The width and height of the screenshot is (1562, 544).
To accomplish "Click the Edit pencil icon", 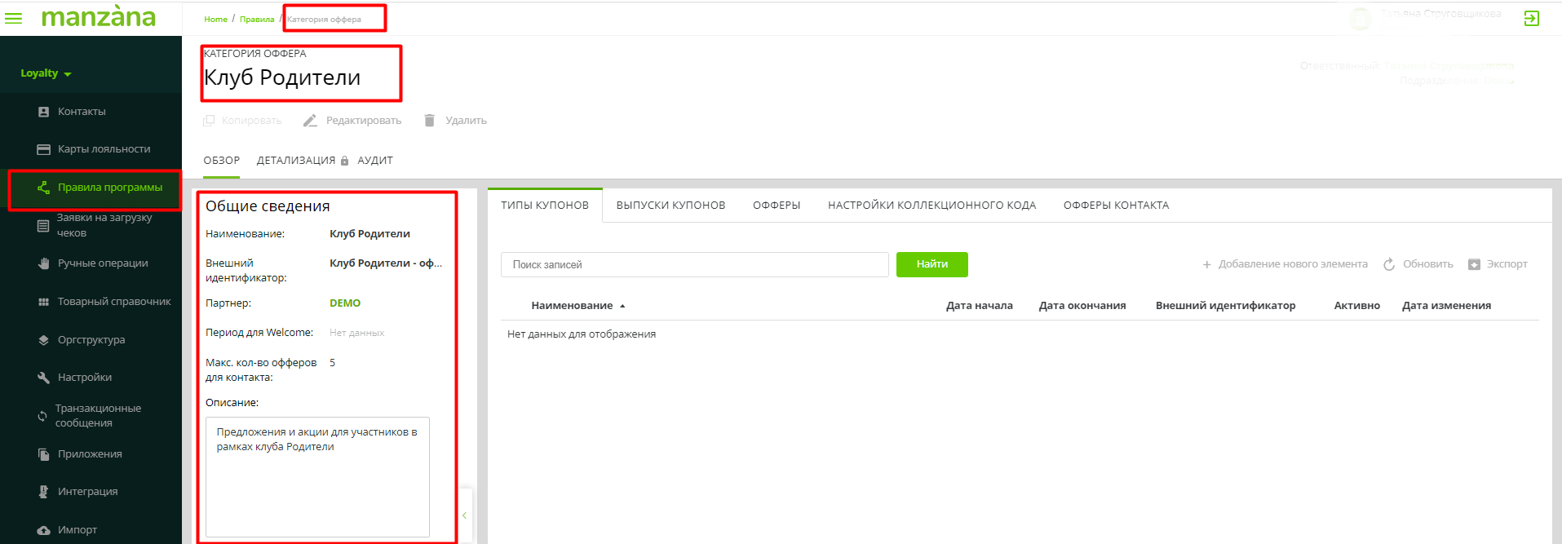I will click(x=310, y=121).
